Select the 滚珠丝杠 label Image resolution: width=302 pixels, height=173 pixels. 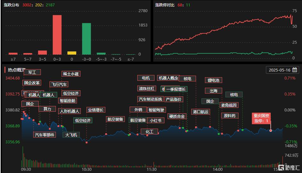(147, 89)
